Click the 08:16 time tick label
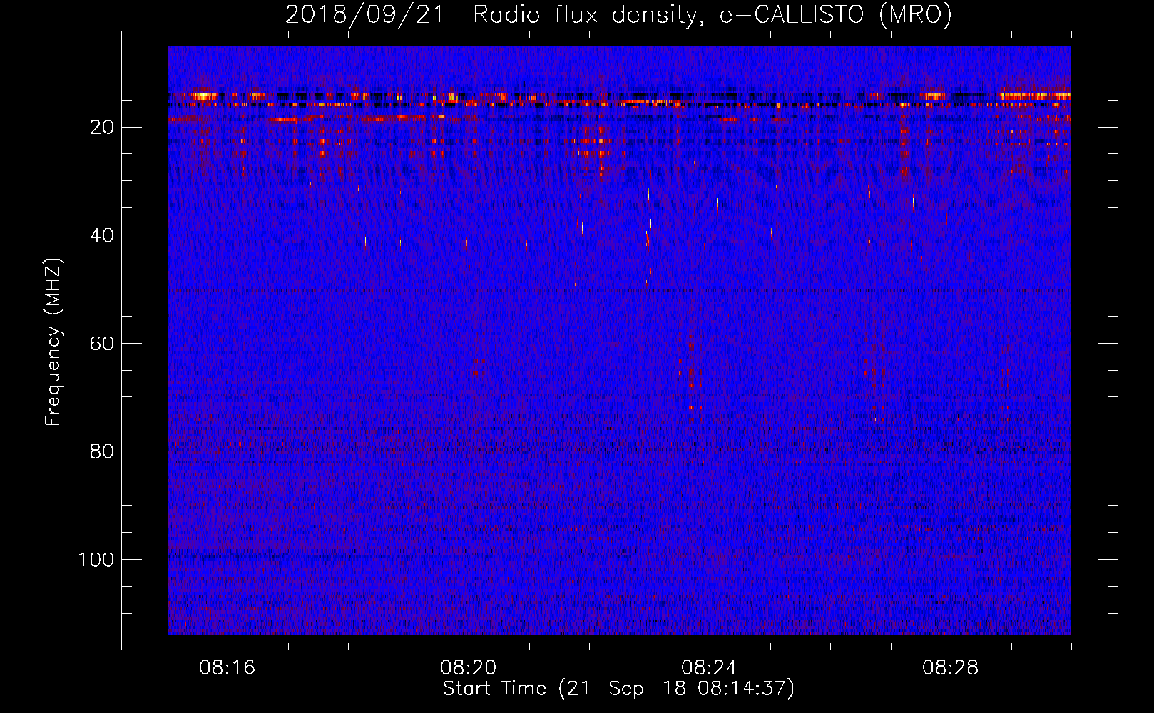This screenshot has width=1154, height=713. point(228,668)
